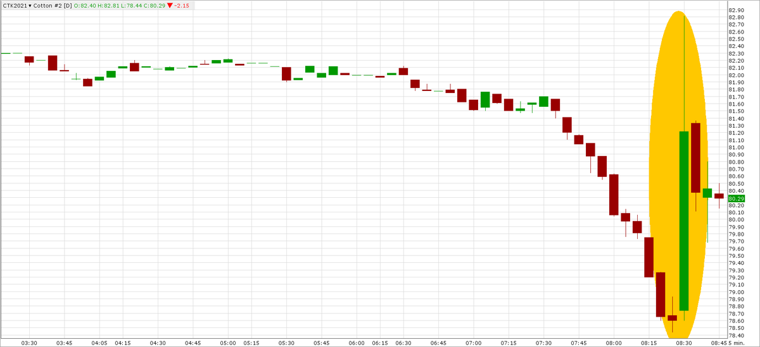Click the -2.15 net change value

coord(183,6)
